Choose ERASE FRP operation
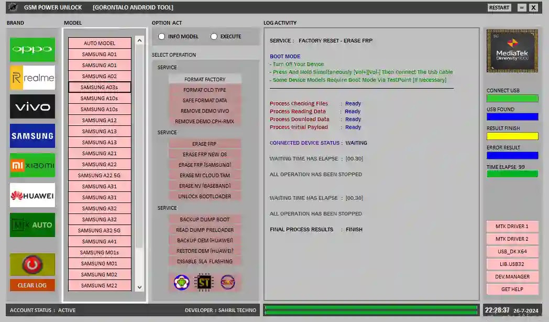549x322 pixels. [205, 144]
